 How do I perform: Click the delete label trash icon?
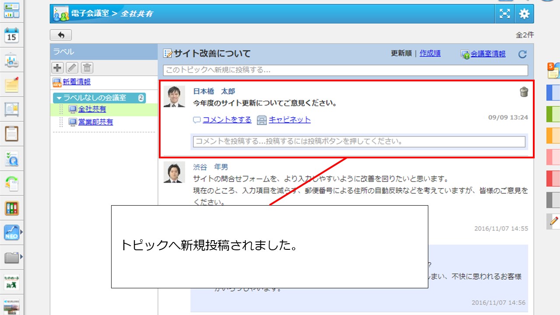click(x=87, y=67)
